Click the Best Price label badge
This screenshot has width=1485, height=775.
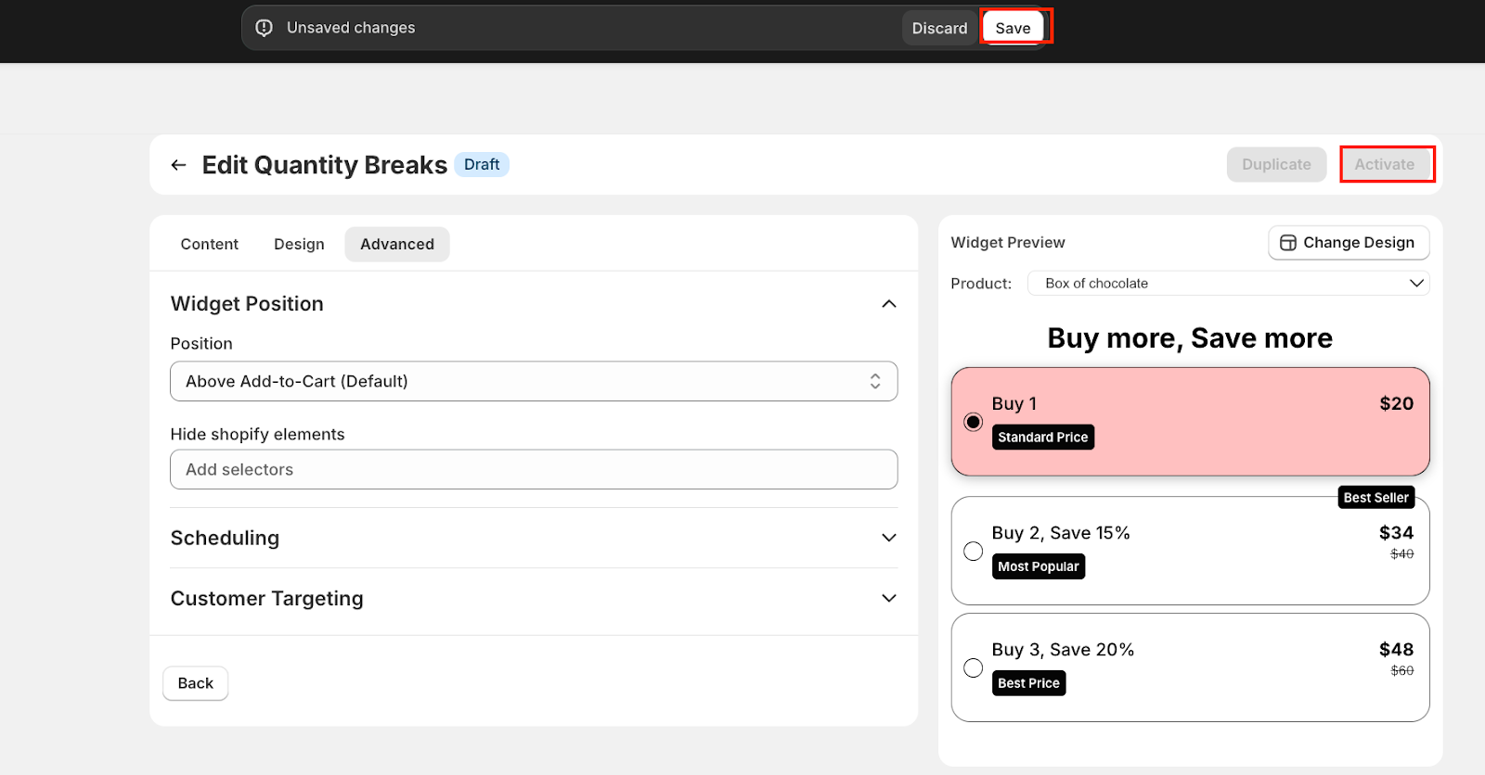coord(1028,683)
